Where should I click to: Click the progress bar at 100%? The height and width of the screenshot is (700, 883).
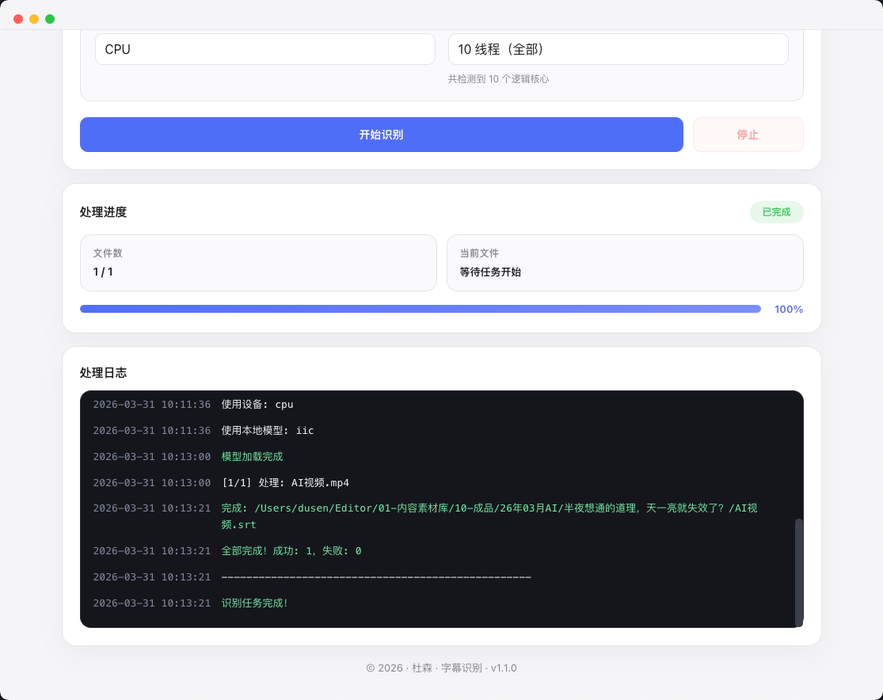[x=420, y=309]
